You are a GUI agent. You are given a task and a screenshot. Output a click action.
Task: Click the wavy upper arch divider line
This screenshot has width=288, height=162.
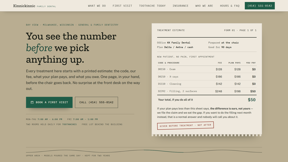(144, 151)
